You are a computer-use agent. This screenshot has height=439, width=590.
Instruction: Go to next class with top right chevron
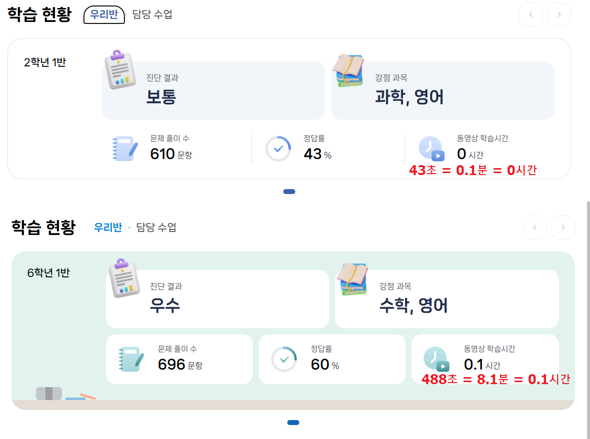point(559,14)
